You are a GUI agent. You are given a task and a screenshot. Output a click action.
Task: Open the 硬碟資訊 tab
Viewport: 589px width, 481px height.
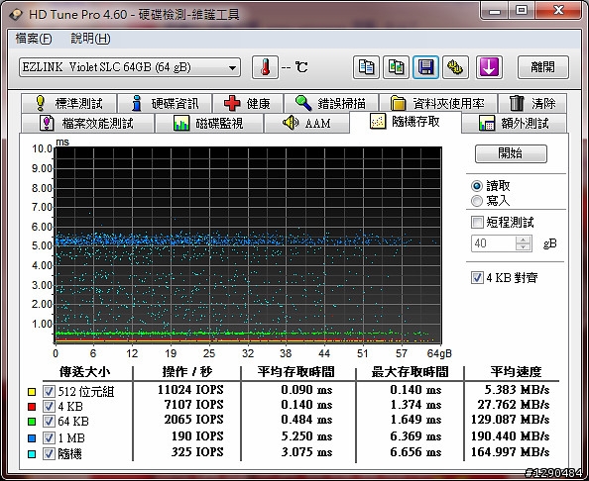(x=165, y=103)
